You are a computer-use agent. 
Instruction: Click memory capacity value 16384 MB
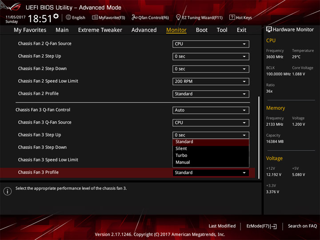tap(275, 142)
